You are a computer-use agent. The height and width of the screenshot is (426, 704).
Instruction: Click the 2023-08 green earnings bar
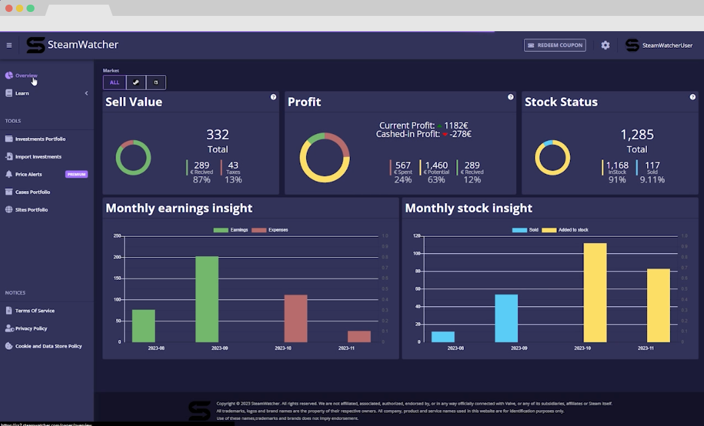point(144,326)
